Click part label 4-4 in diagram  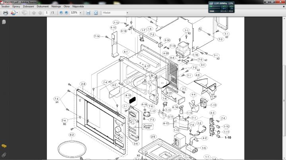coord(193,95)
